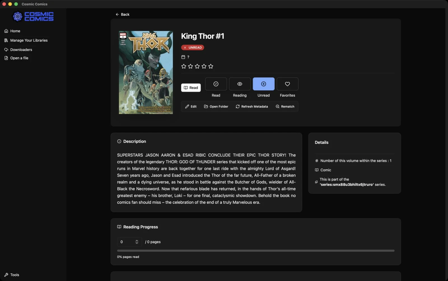Viewport: 448px width, 281px height.
Task: Click the reading progress bar
Action: click(x=256, y=250)
